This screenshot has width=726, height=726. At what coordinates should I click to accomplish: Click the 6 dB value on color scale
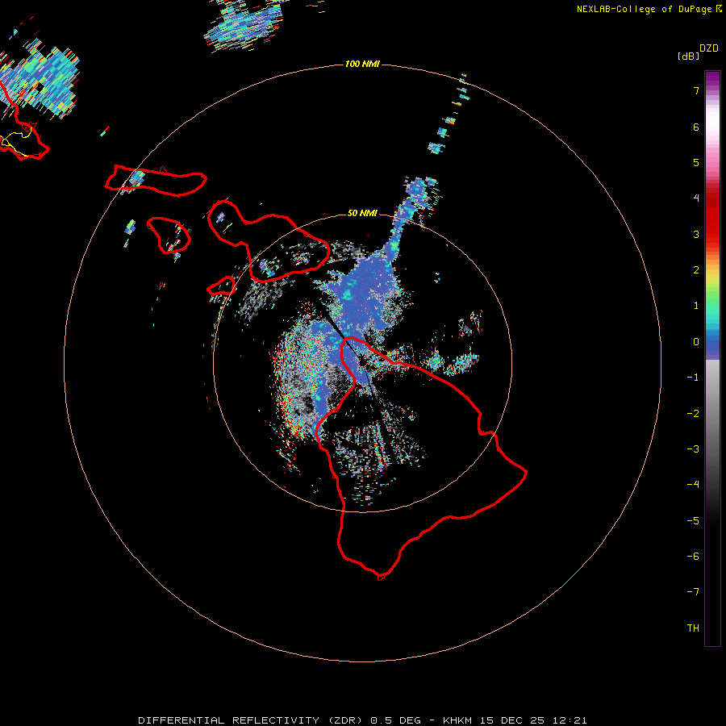[696, 127]
